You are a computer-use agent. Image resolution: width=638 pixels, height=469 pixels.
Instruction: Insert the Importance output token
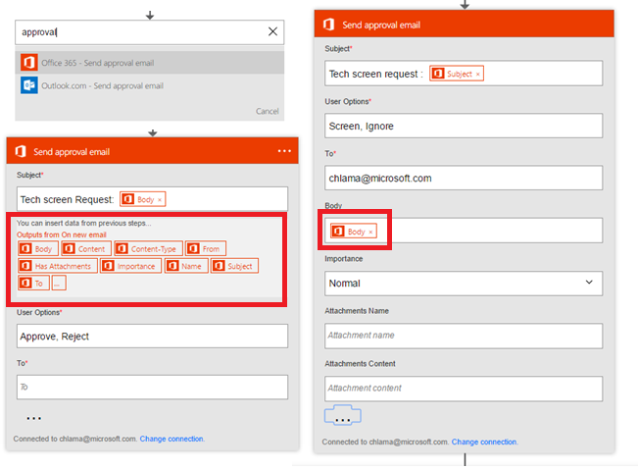click(x=130, y=266)
